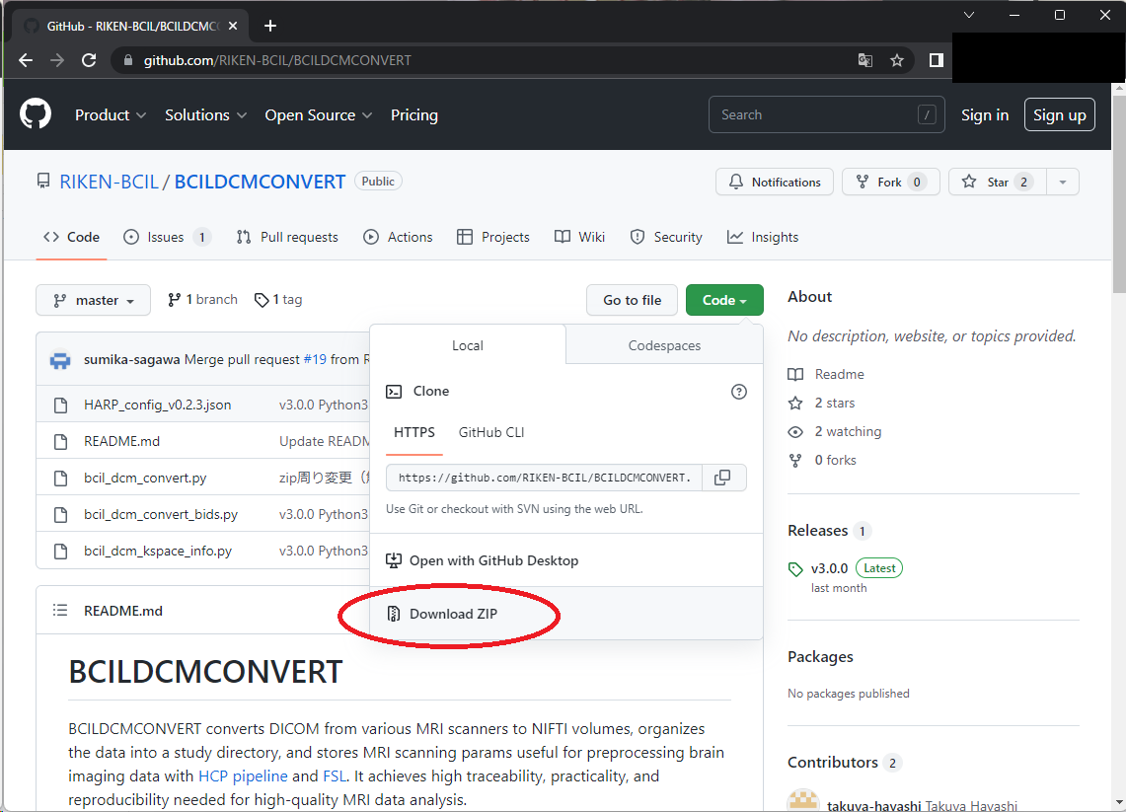1126x812 pixels.
Task: Open the v3.0.0 release link
Action: (829, 568)
